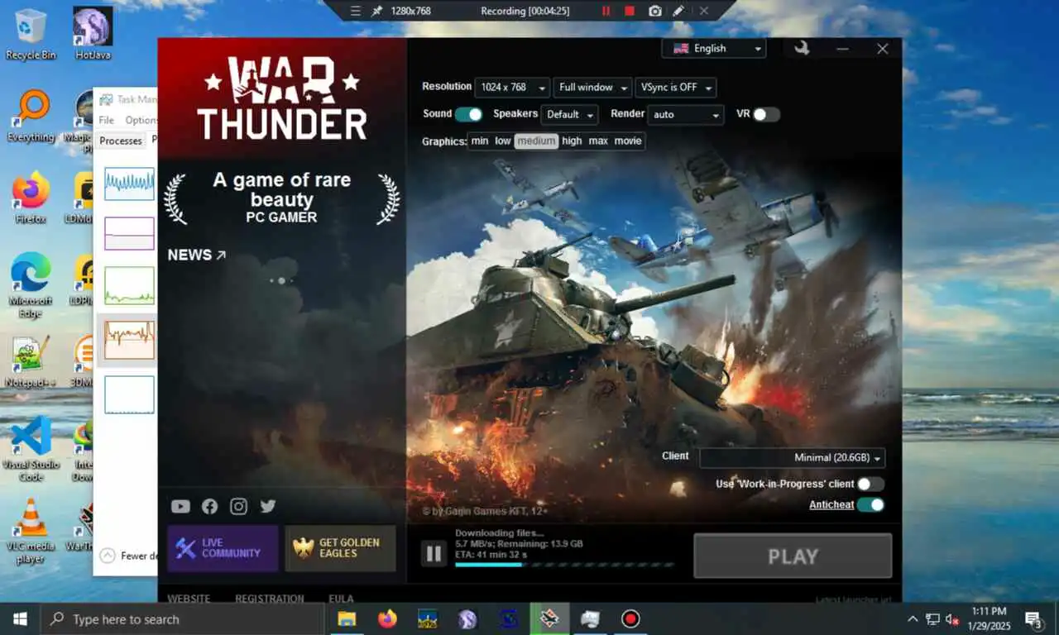Set graphics preset to low
The width and height of the screenshot is (1059, 635).
click(x=503, y=141)
